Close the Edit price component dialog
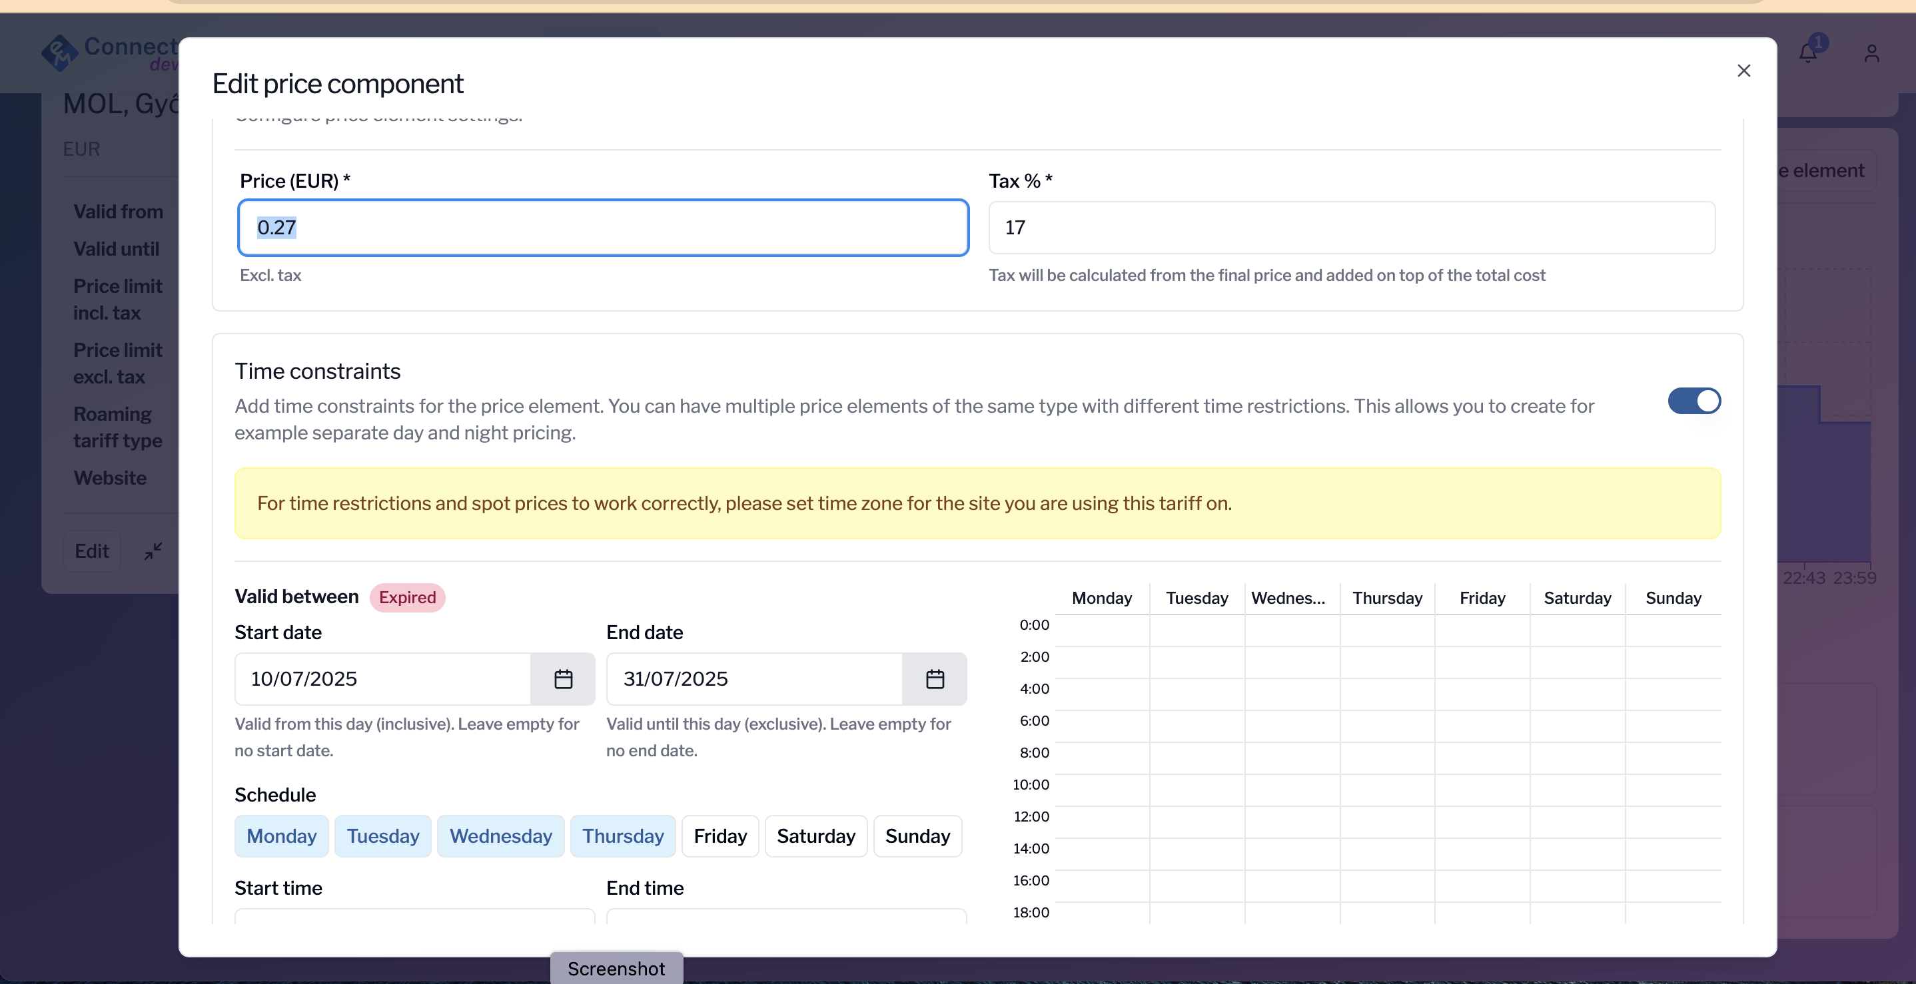Image resolution: width=1916 pixels, height=984 pixels. (x=1743, y=71)
